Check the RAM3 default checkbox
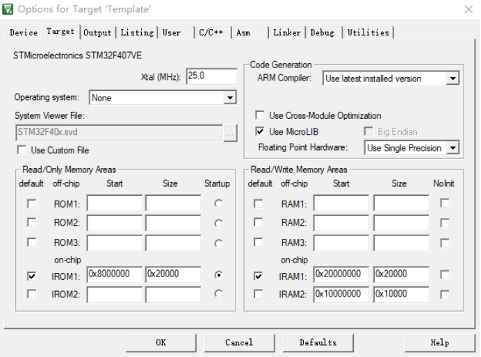 coord(259,242)
